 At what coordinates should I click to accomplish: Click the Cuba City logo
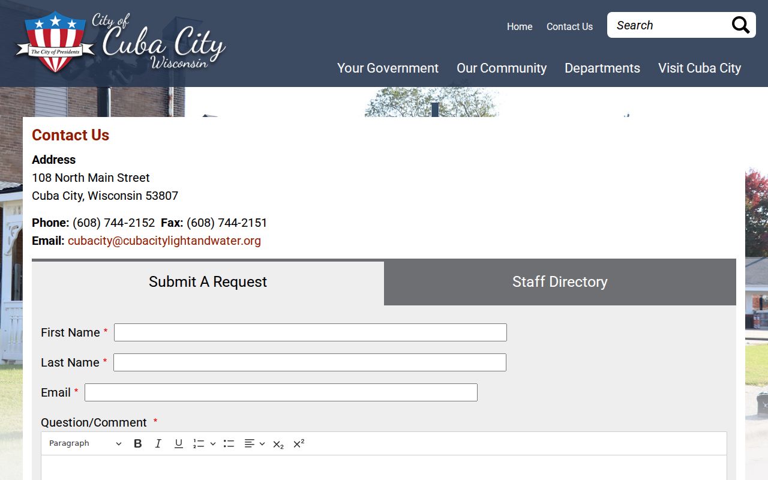(121, 42)
